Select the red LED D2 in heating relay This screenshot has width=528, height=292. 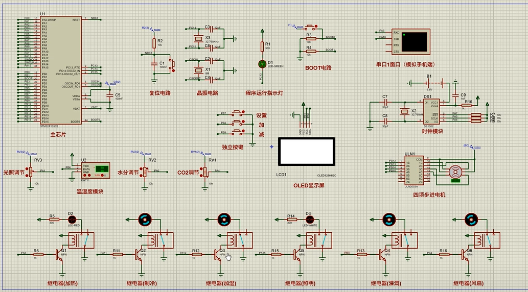click(71, 220)
